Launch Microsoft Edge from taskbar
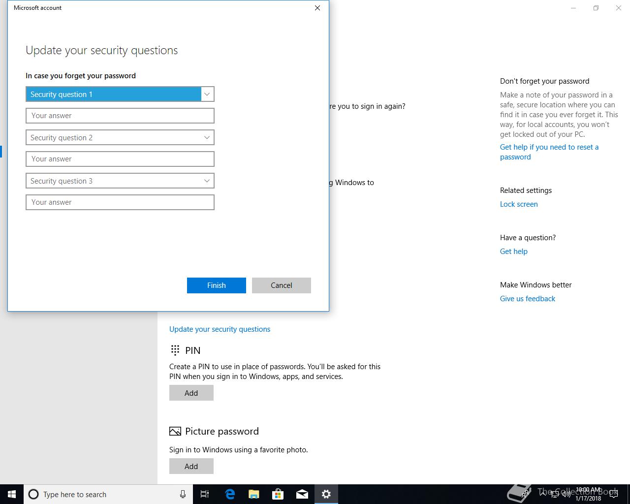 tap(229, 494)
